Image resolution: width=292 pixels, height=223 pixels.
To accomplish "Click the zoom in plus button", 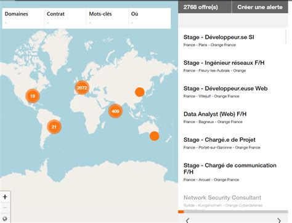I will point(5,197).
